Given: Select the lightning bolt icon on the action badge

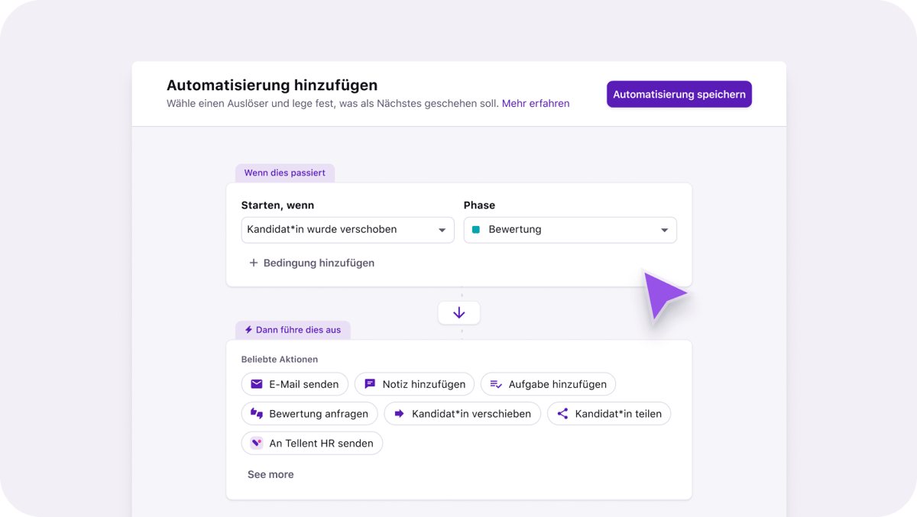Looking at the screenshot, I should (x=247, y=329).
